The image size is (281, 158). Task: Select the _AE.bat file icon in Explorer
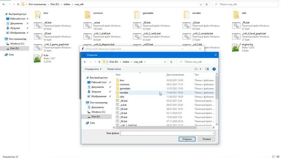click(x=38, y=25)
